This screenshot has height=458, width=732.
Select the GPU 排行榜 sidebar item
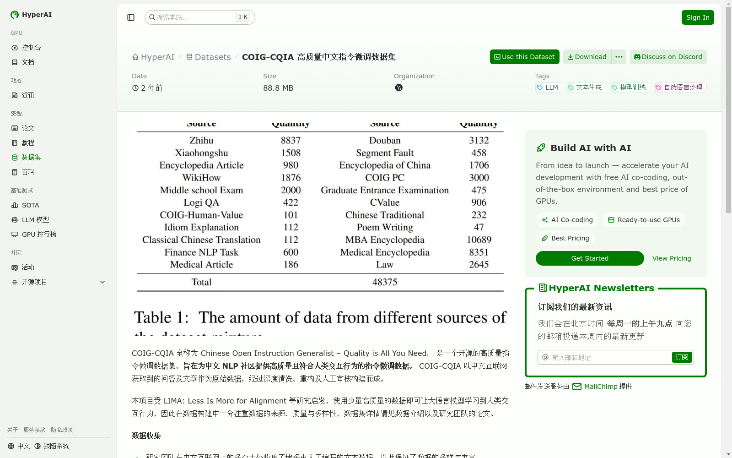pos(59,234)
